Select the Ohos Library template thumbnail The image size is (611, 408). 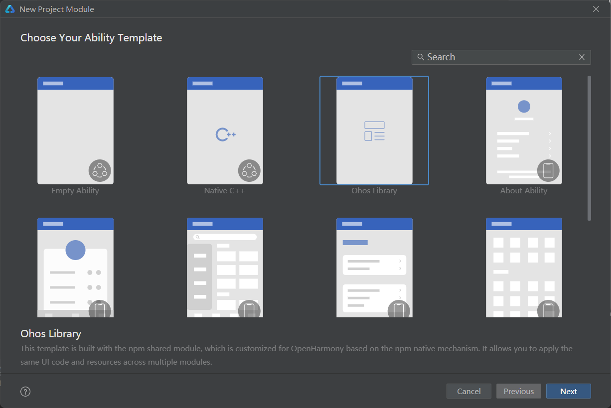coord(374,131)
